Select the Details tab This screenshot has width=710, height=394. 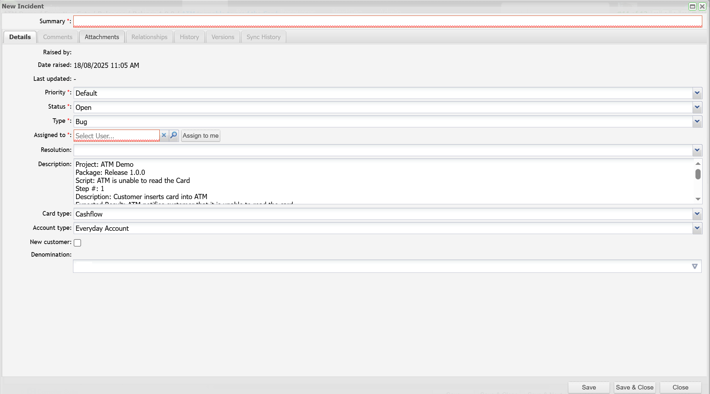pos(20,37)
